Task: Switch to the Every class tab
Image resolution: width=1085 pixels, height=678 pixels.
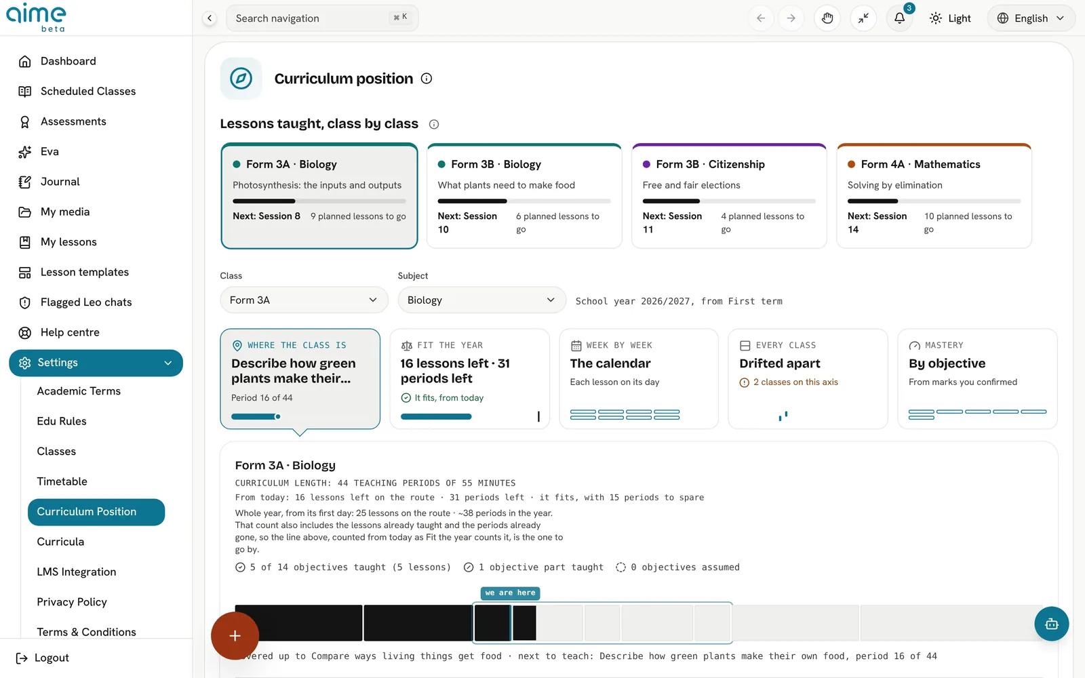Action: 808,379
